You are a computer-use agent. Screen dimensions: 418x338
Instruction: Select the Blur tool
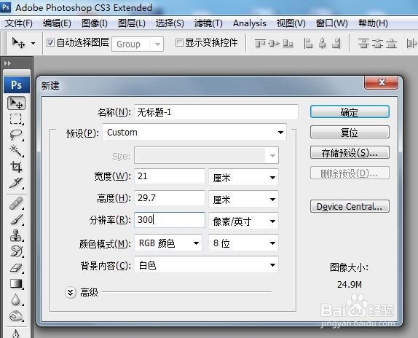point(16,299)
